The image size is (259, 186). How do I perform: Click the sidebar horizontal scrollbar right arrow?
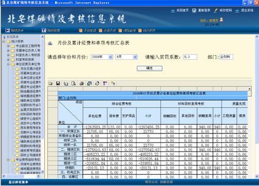click(x=38, y=176)
